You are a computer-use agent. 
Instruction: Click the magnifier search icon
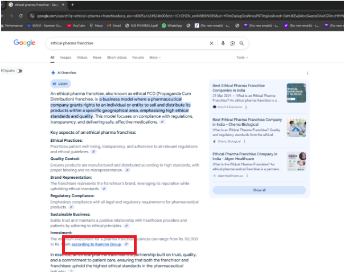coord(241,43)
